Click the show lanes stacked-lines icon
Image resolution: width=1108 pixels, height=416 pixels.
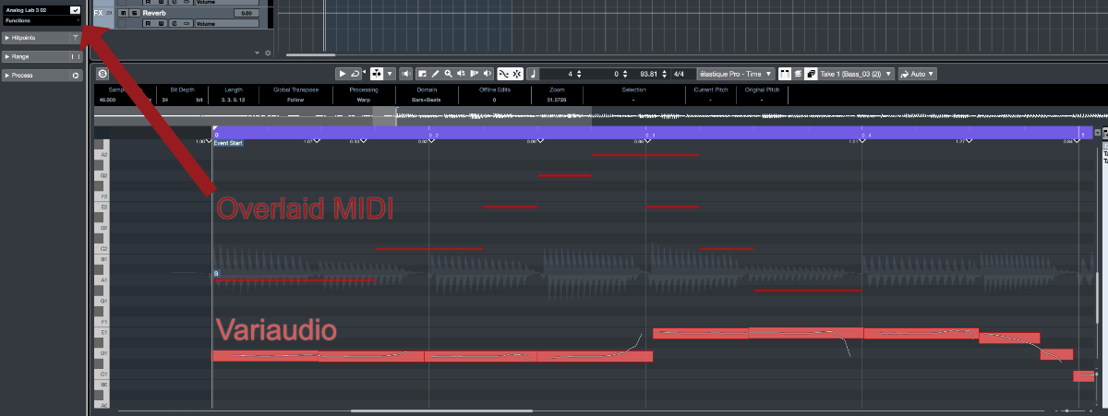(797, 74)
